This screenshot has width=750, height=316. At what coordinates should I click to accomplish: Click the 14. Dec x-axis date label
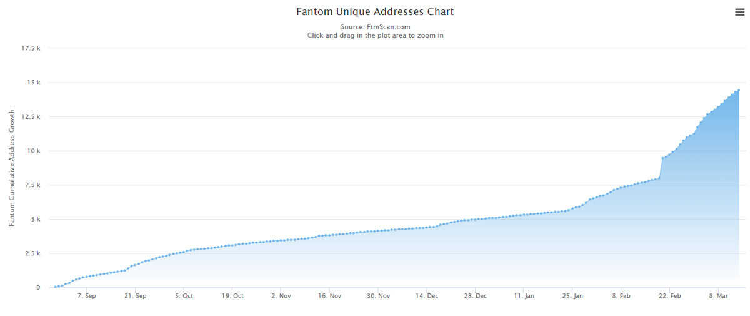(428, 296)
